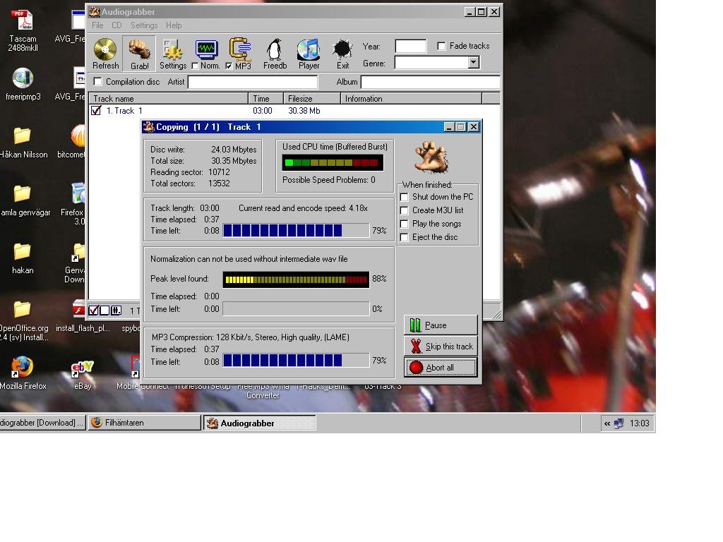Open the eBay desktop shortcut
The width and height of the screenshot is (723, 542).
click(82, 368)
